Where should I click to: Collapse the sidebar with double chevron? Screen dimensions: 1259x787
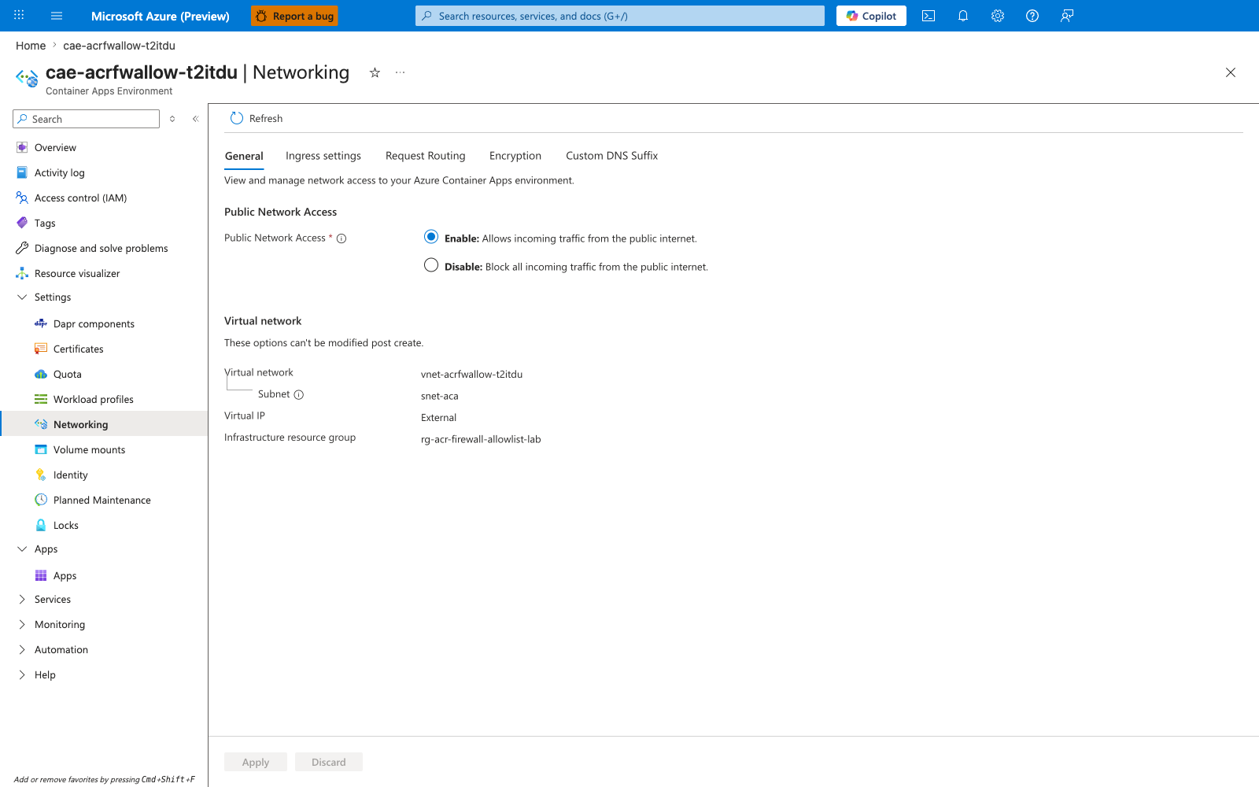click(x=195, y=119)
